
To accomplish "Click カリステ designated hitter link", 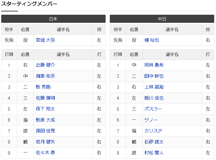I will tap(153, 131).
